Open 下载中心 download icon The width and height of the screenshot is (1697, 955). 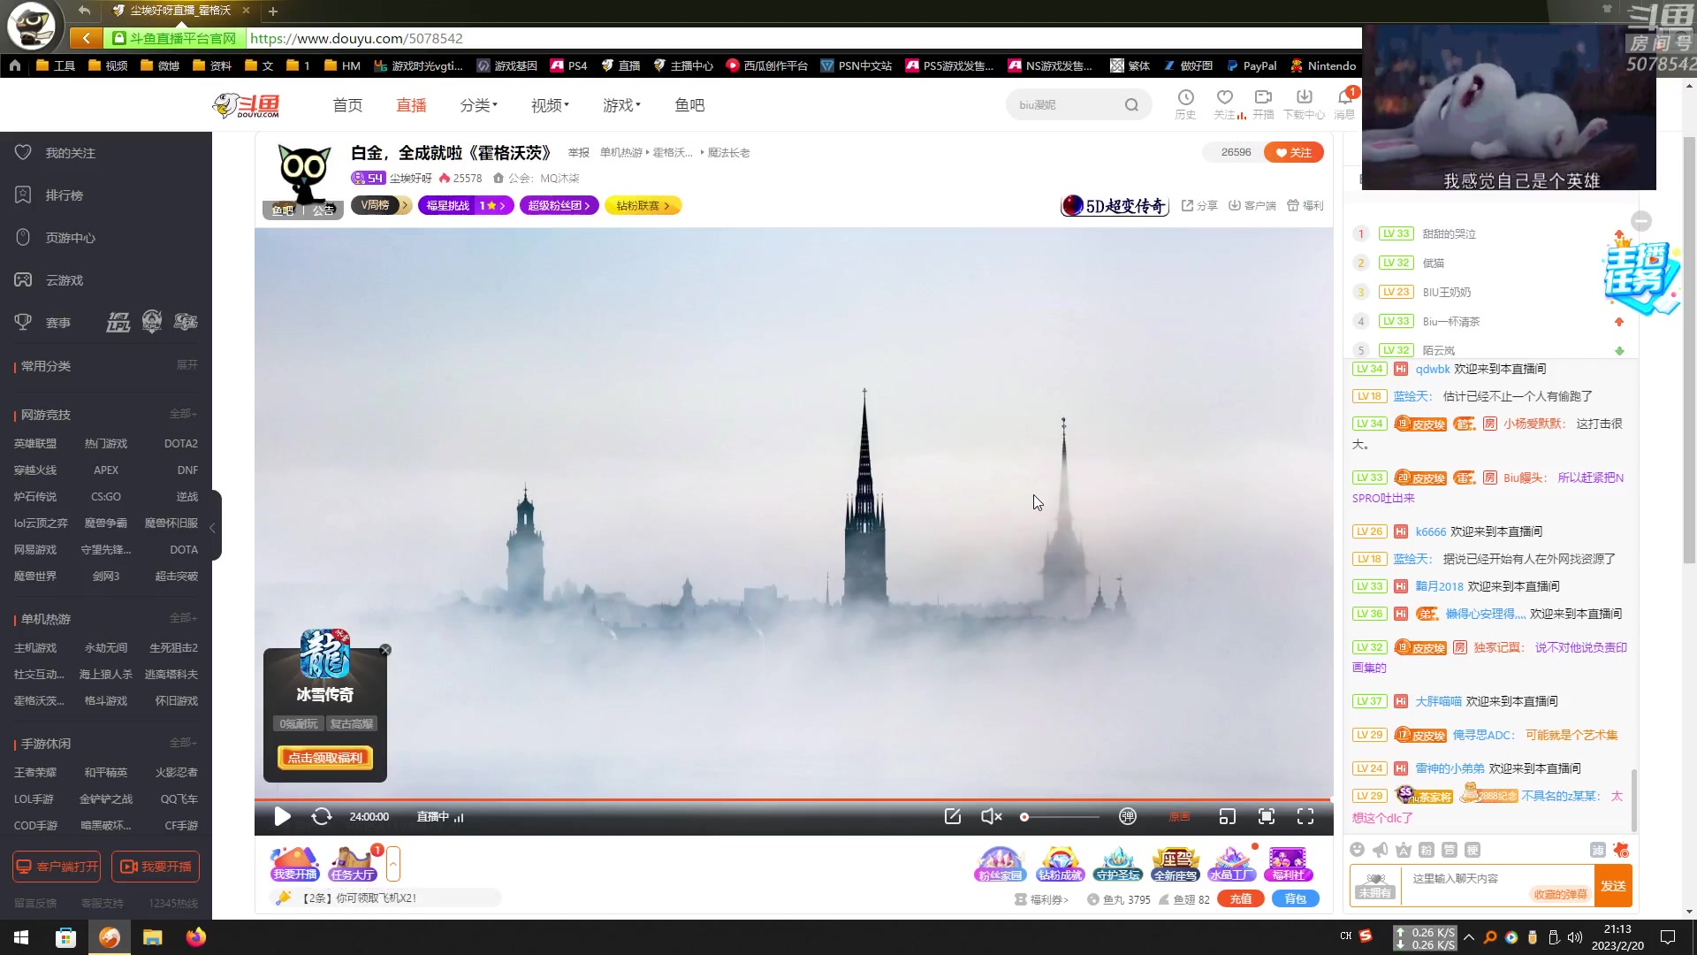tap(1304, 103)
